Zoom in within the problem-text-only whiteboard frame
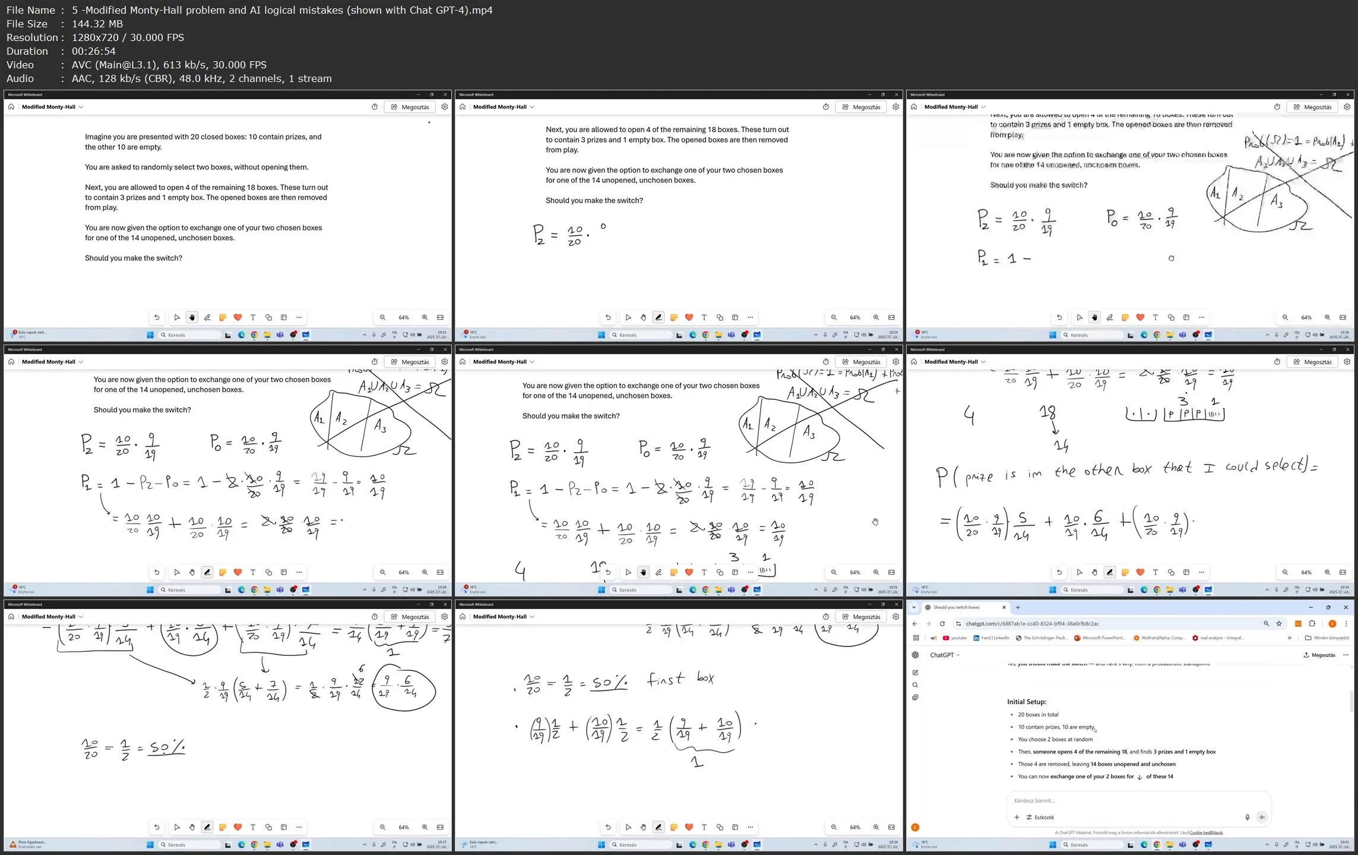Image resolution: width=1358 pixels, height=855 pixels. [x=425, y=317]
